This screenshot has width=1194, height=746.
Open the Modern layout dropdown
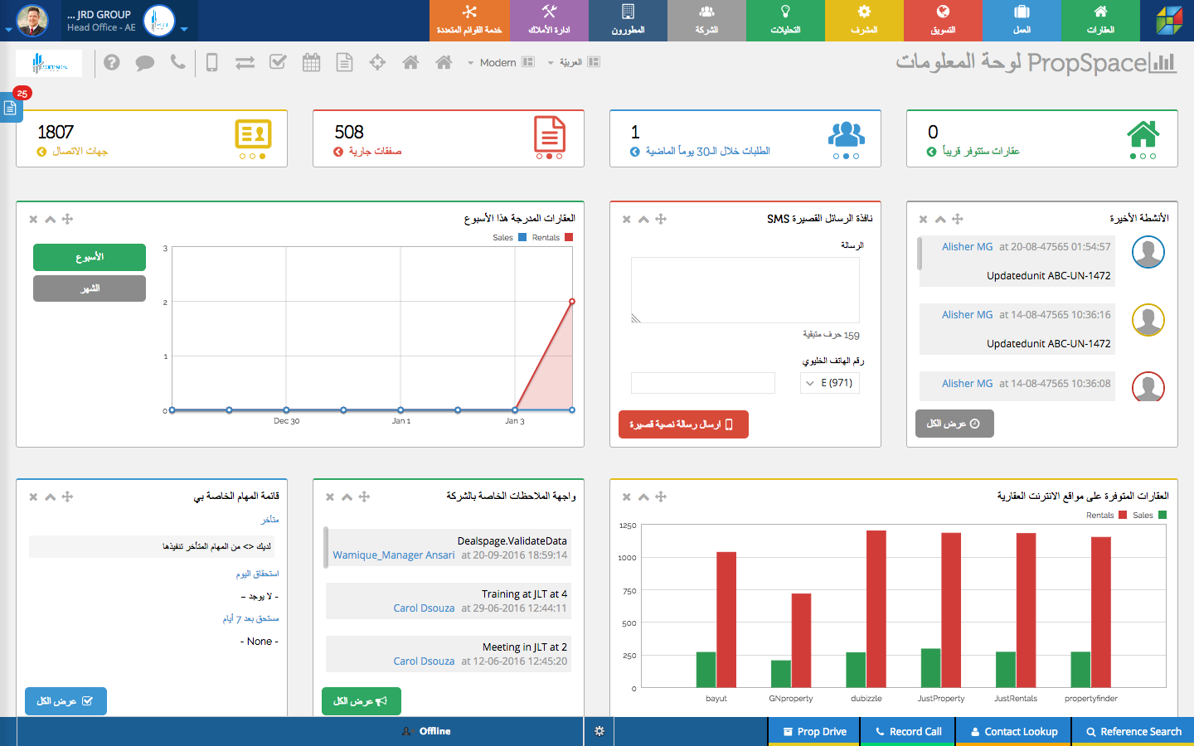501,62
